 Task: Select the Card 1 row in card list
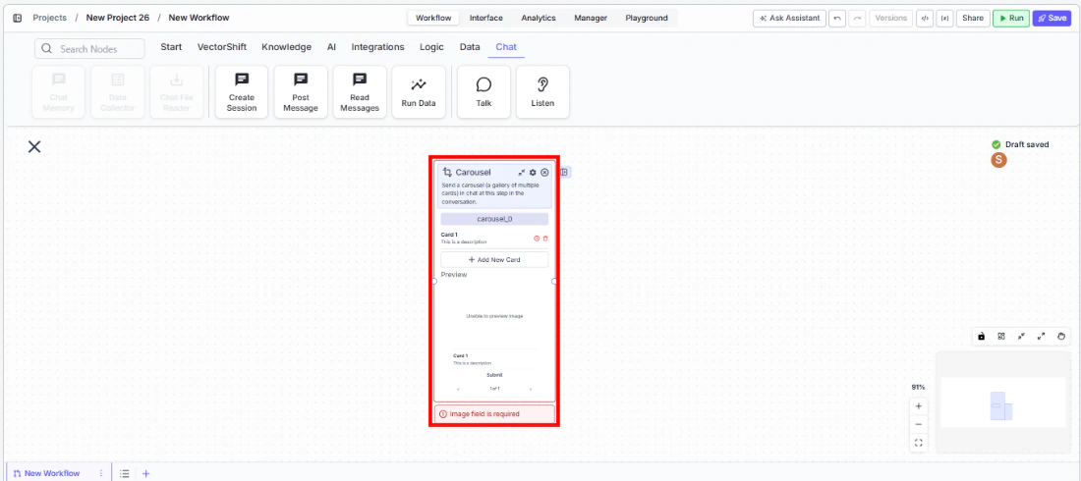(x=494, y=238)
